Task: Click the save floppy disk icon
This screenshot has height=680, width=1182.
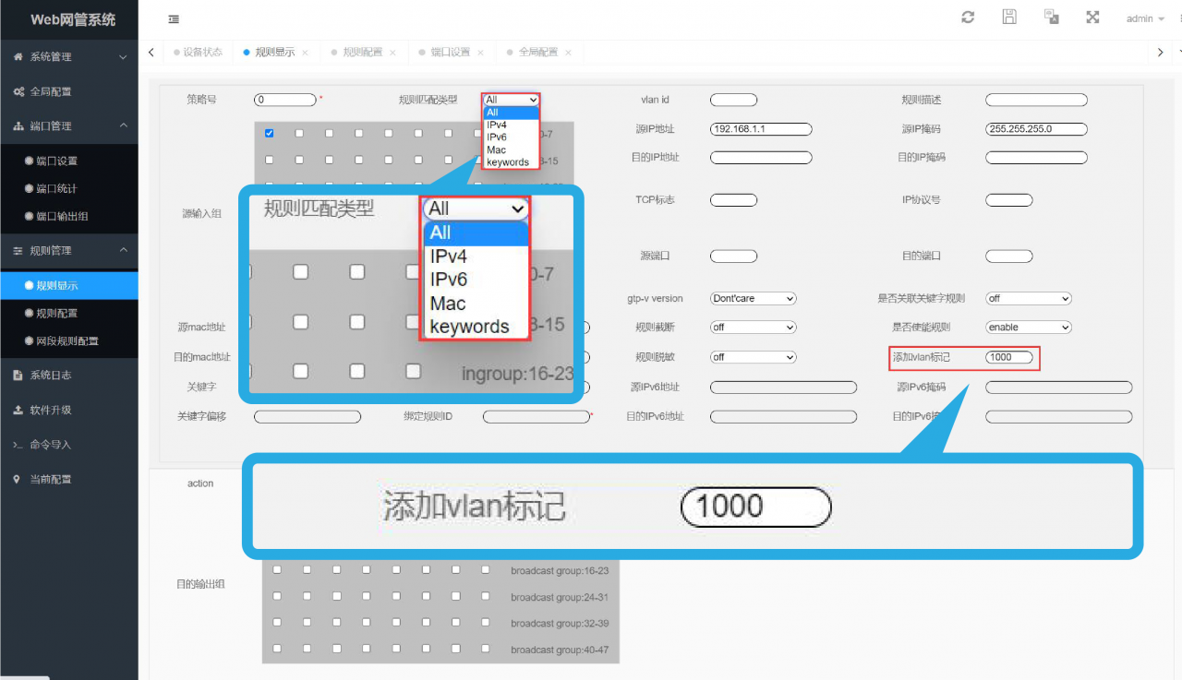Action: [x=1009, y=18]
